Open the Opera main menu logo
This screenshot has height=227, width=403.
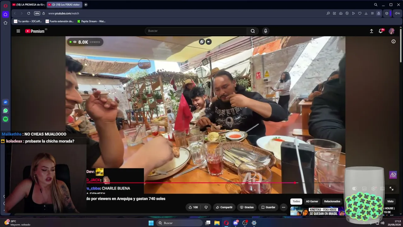5,5
